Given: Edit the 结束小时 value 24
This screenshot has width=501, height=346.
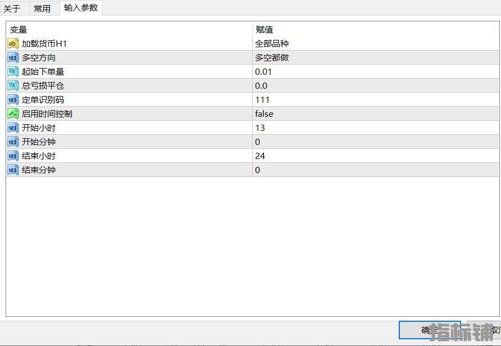Looking at the screenshot, I should point(260,156).
